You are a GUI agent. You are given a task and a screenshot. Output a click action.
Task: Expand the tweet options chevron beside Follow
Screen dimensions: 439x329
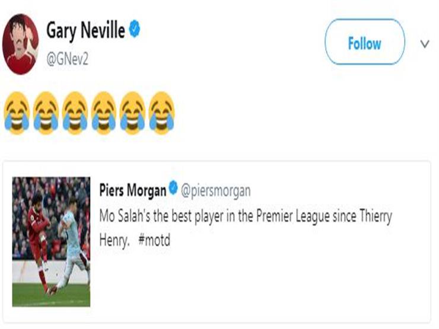pos(424,44)
